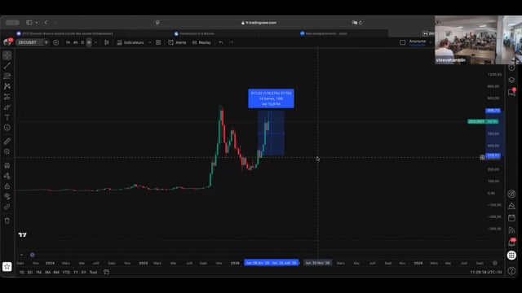Image resolution: width=522 pixels, height=293 pixels.
Task: Open the Indicateurs menu
Action: tap(130, 42)
